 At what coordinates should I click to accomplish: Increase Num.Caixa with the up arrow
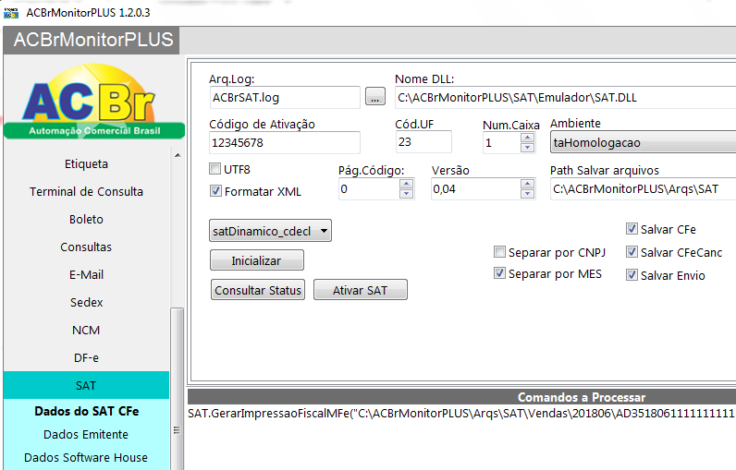[x=528, y=138]
